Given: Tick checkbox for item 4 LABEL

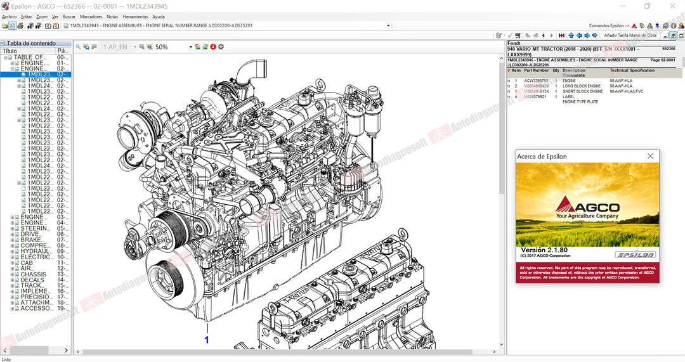Looking at the screenshot, I should (x=509, y=96).
